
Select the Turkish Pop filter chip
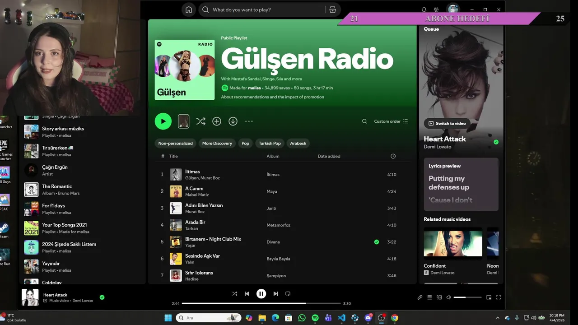(x=270, y=143)
